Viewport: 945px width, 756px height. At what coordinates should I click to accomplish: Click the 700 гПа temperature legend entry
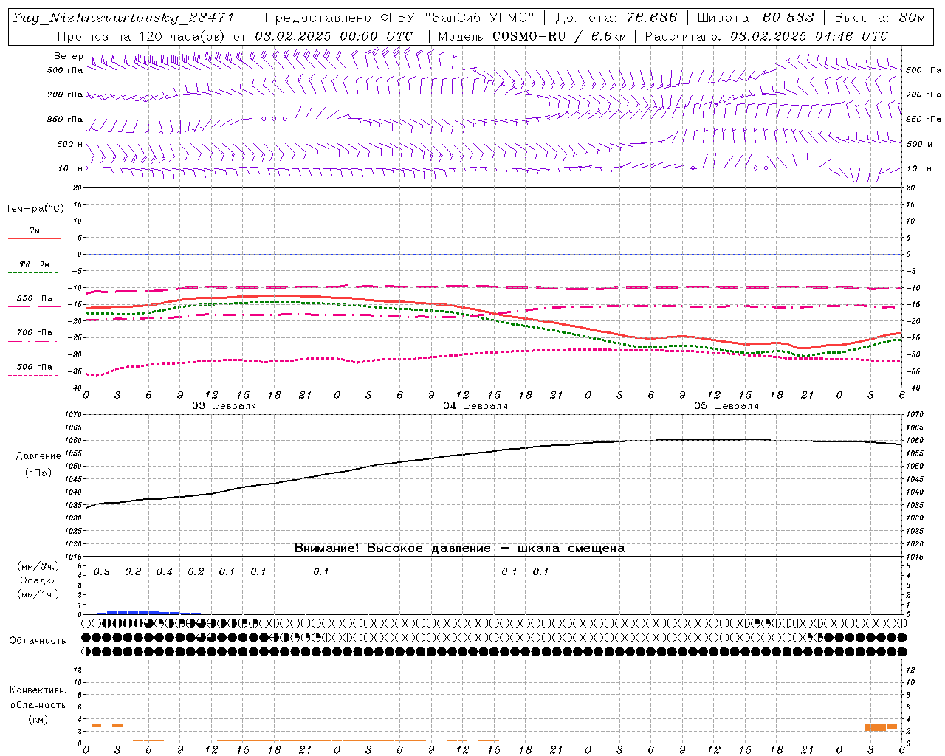click(35, 333)
